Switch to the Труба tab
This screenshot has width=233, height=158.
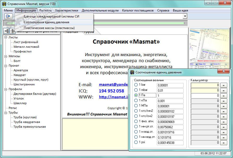click(89, 32)
